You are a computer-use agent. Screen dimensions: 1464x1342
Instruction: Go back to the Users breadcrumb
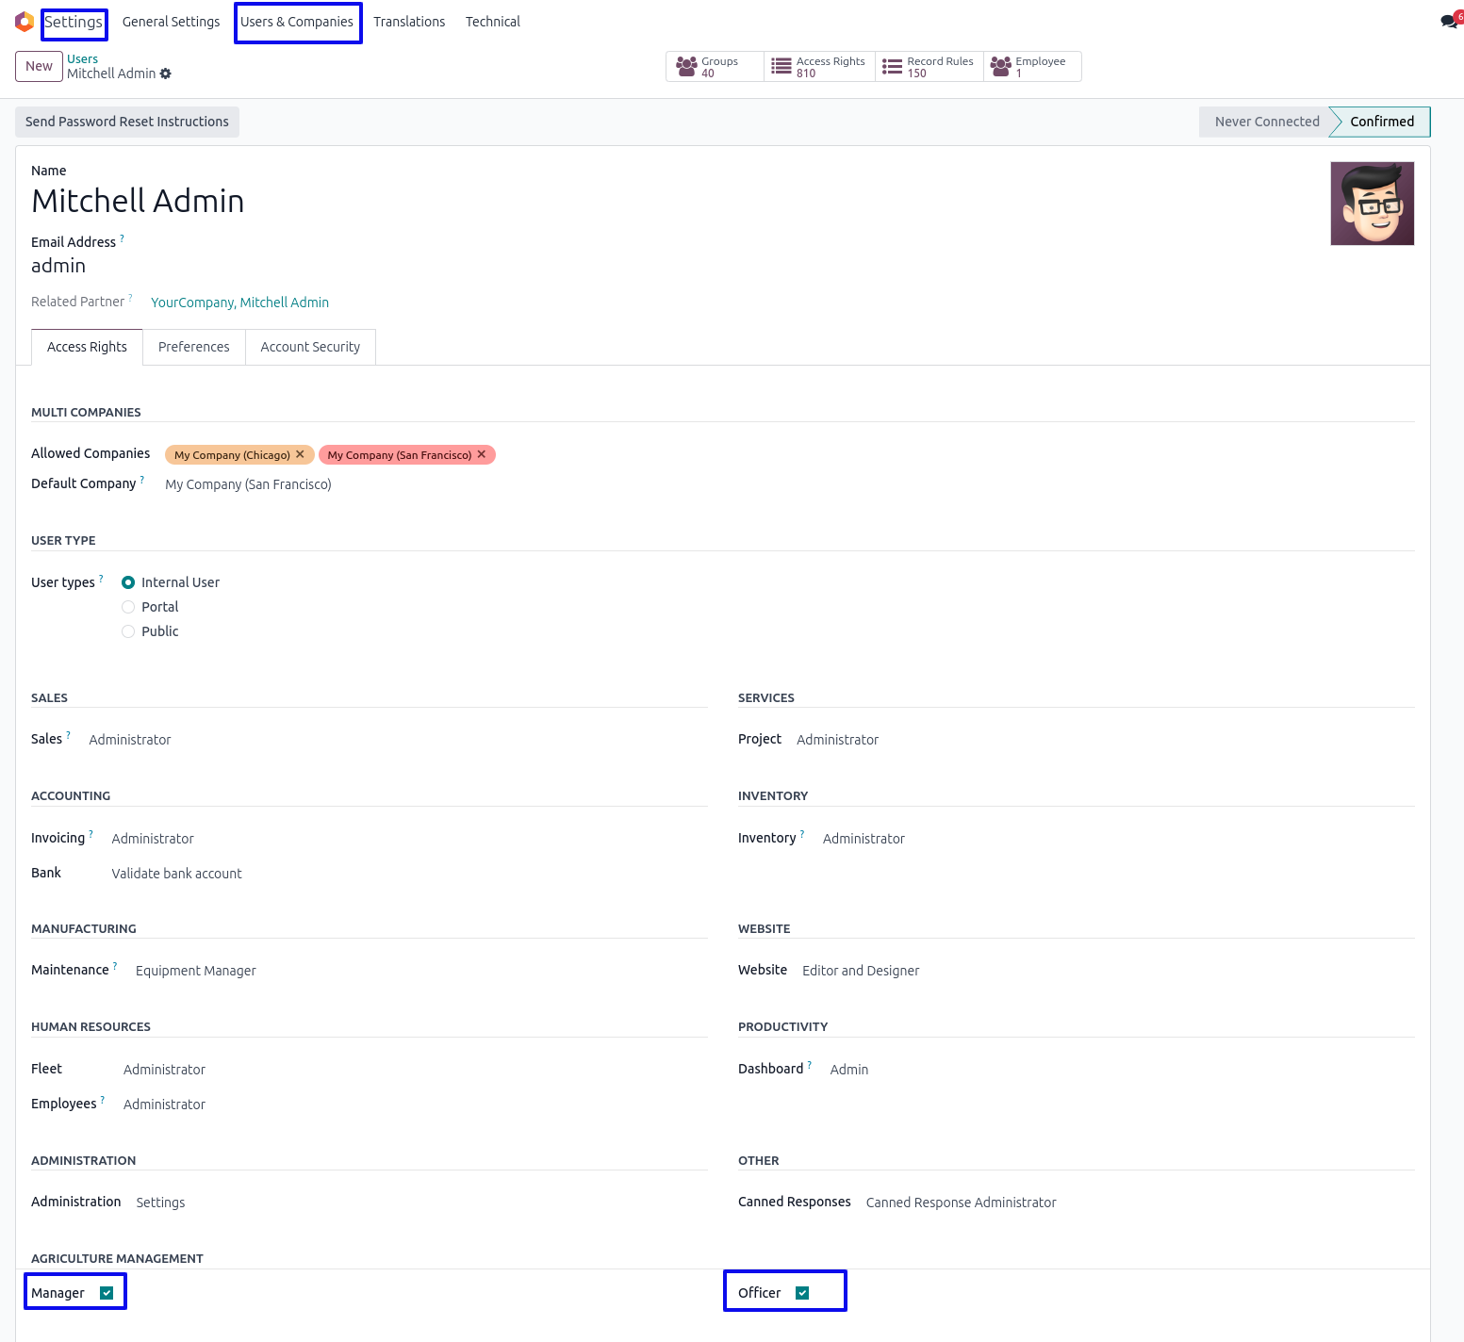[x=82, y=58]
